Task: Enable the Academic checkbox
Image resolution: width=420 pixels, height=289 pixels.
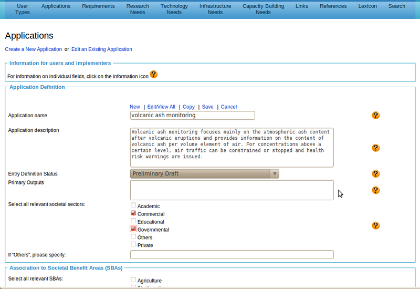Action: point(133,205)
